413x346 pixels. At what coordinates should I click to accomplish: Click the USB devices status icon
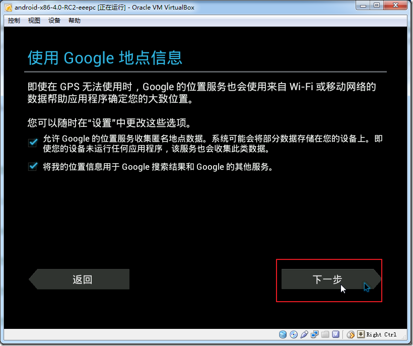[304, 334]
